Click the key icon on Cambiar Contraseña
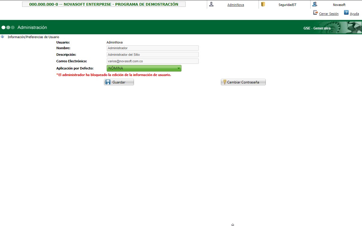Screen dimensions: 362x226 click(x=224, y=82)
